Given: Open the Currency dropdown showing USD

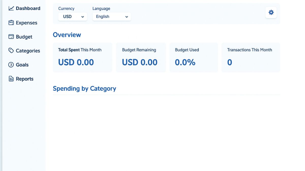Looking at the screenshot, I should coord(72,16).
